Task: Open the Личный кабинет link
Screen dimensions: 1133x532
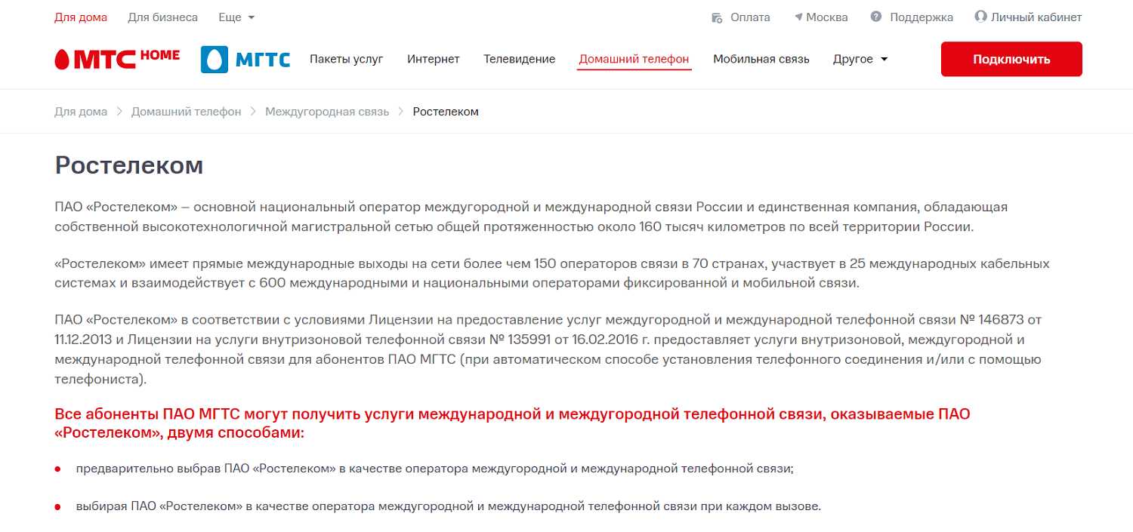Action: 1036,17
